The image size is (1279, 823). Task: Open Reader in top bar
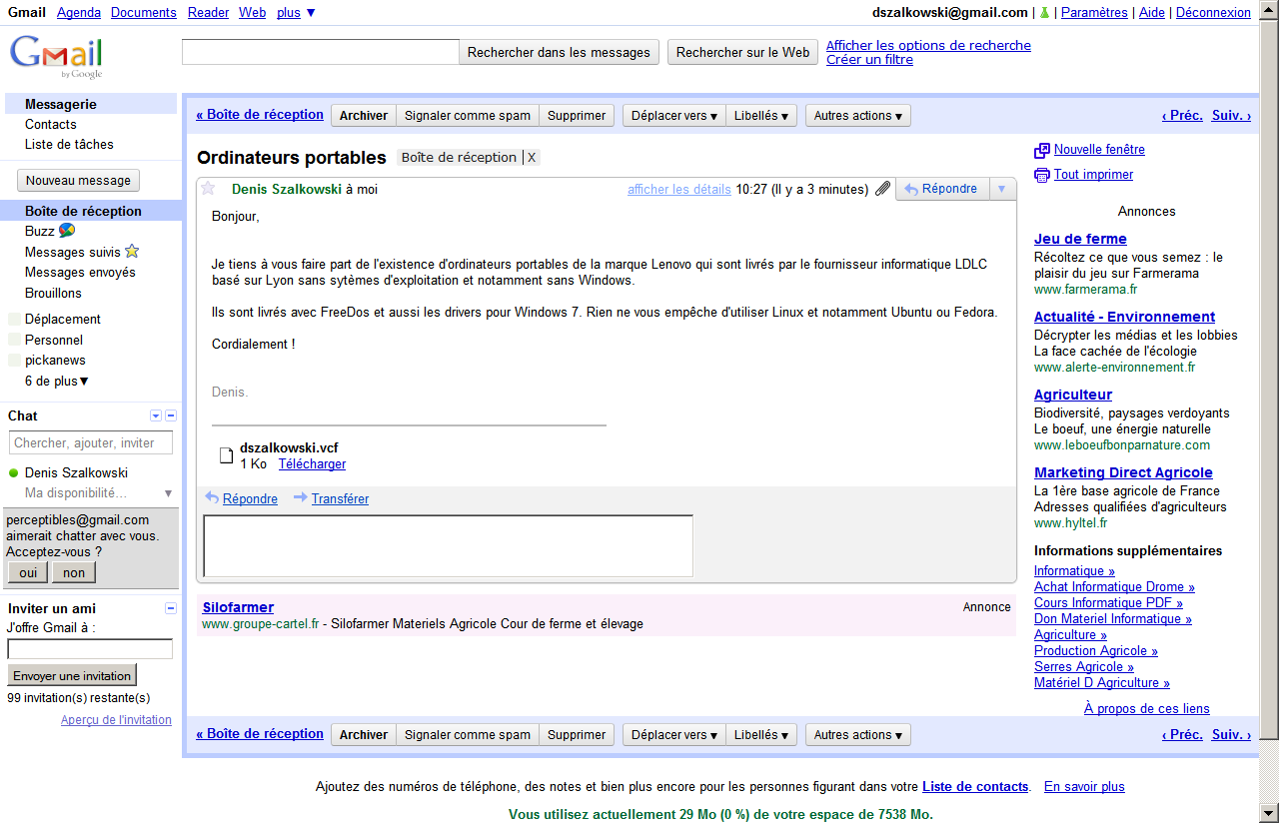[208, 13]
